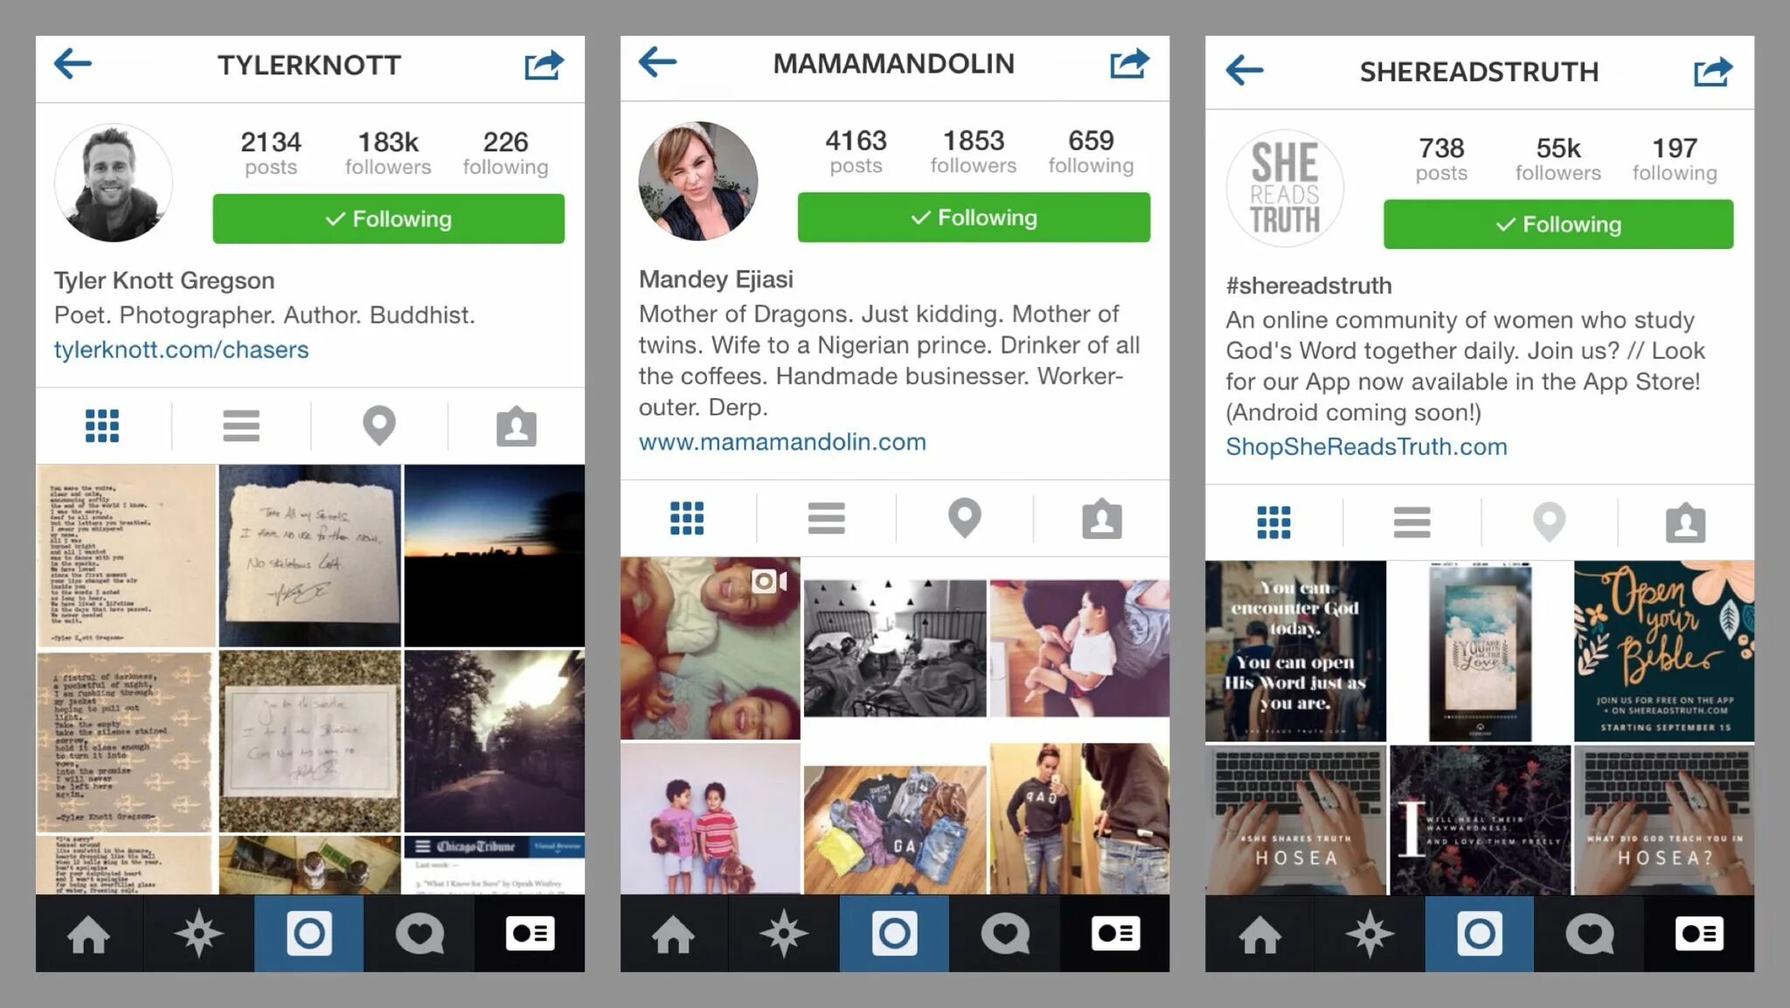Screen dimensions: 1790x1008
Task: Toggle the Following button for shereadstruth
Action: 1558,224
